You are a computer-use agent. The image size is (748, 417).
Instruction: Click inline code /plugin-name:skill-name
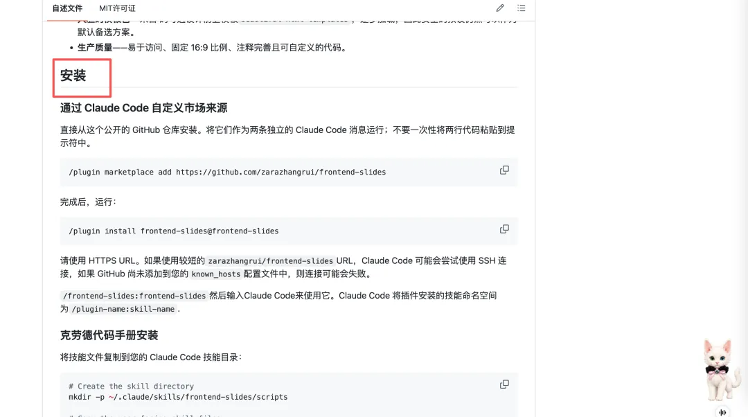(123, 309)
